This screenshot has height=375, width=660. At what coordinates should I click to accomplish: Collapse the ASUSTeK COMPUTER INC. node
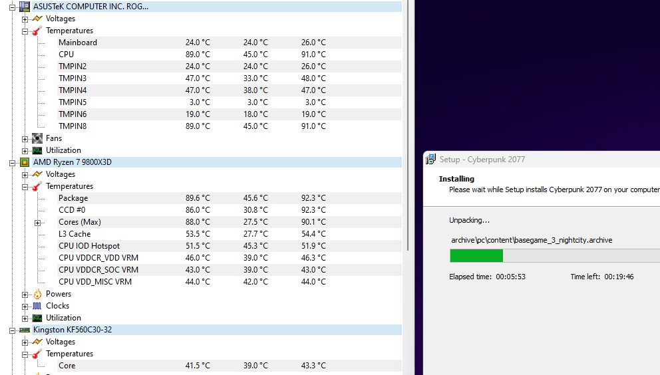[x=12, y=7]
